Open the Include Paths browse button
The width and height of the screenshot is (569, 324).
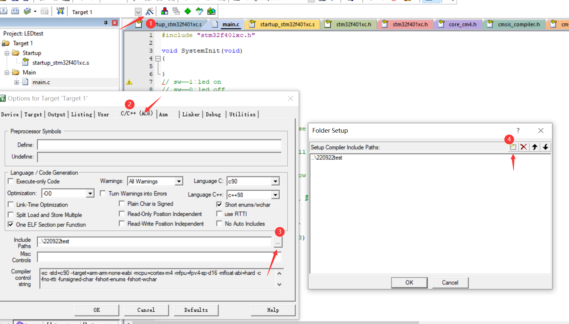click(x=278, y=242)
